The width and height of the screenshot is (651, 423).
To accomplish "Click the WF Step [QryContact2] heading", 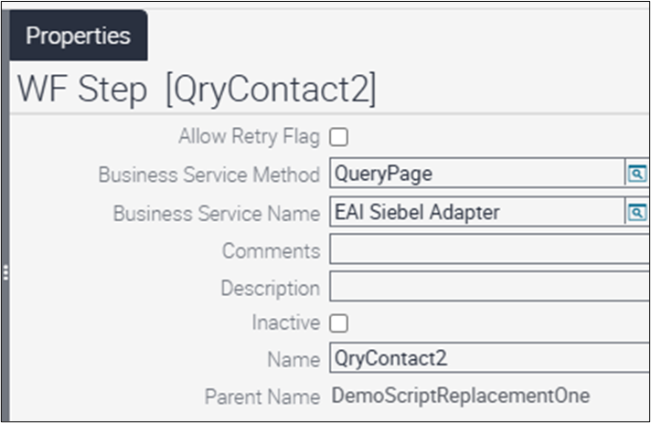I will [197, 90].
